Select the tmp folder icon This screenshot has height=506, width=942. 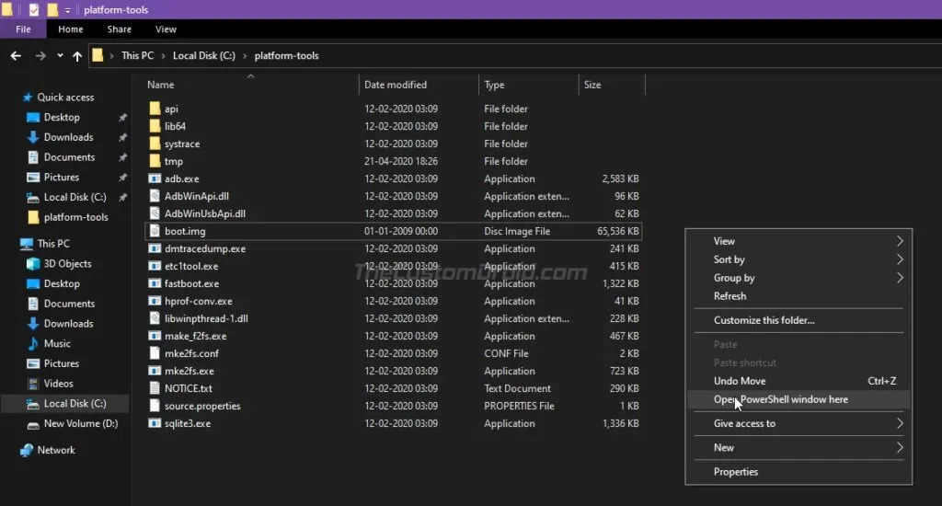[x=155, y=161]
